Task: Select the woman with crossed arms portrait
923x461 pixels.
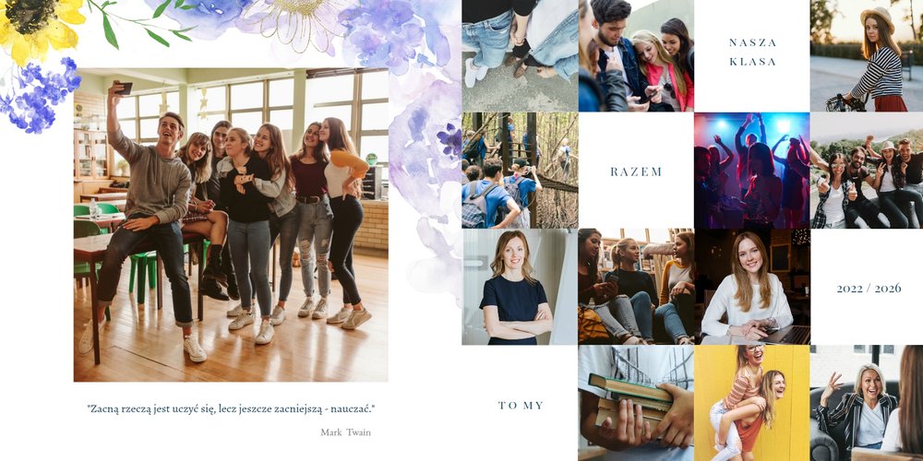Action: (520, 287)
